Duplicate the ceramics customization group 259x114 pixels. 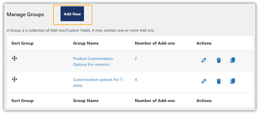click(233, 60)
